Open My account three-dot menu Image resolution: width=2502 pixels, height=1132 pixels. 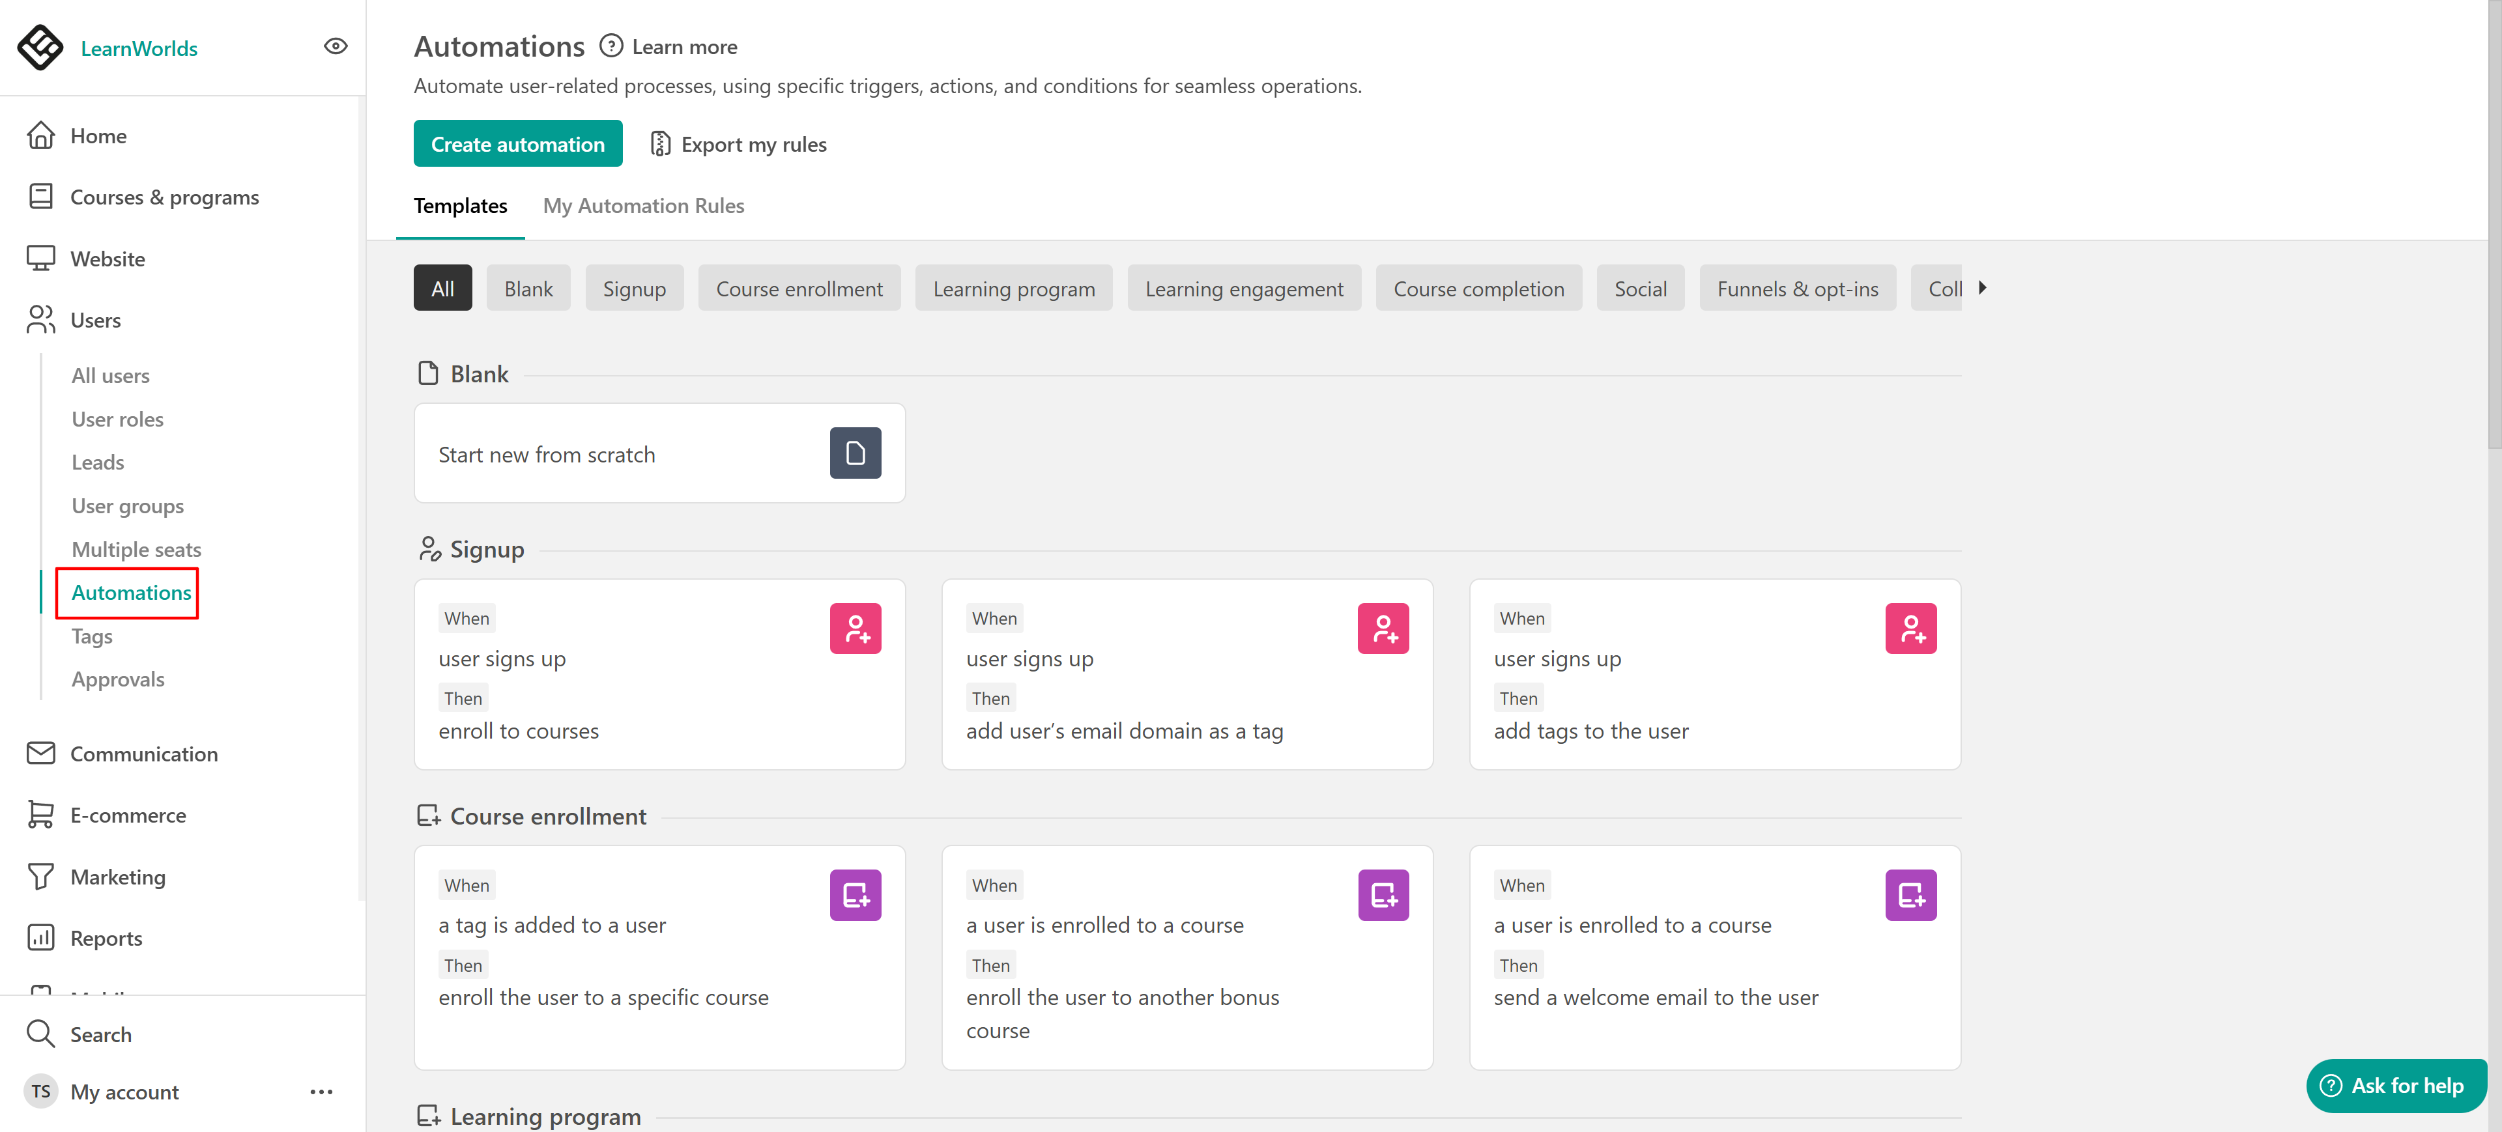[x=321, y=1091]
